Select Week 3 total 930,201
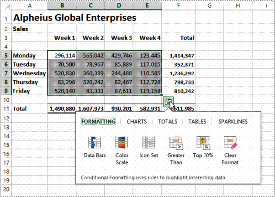Screen dimensions: 275x197 (x=119, y=109)
